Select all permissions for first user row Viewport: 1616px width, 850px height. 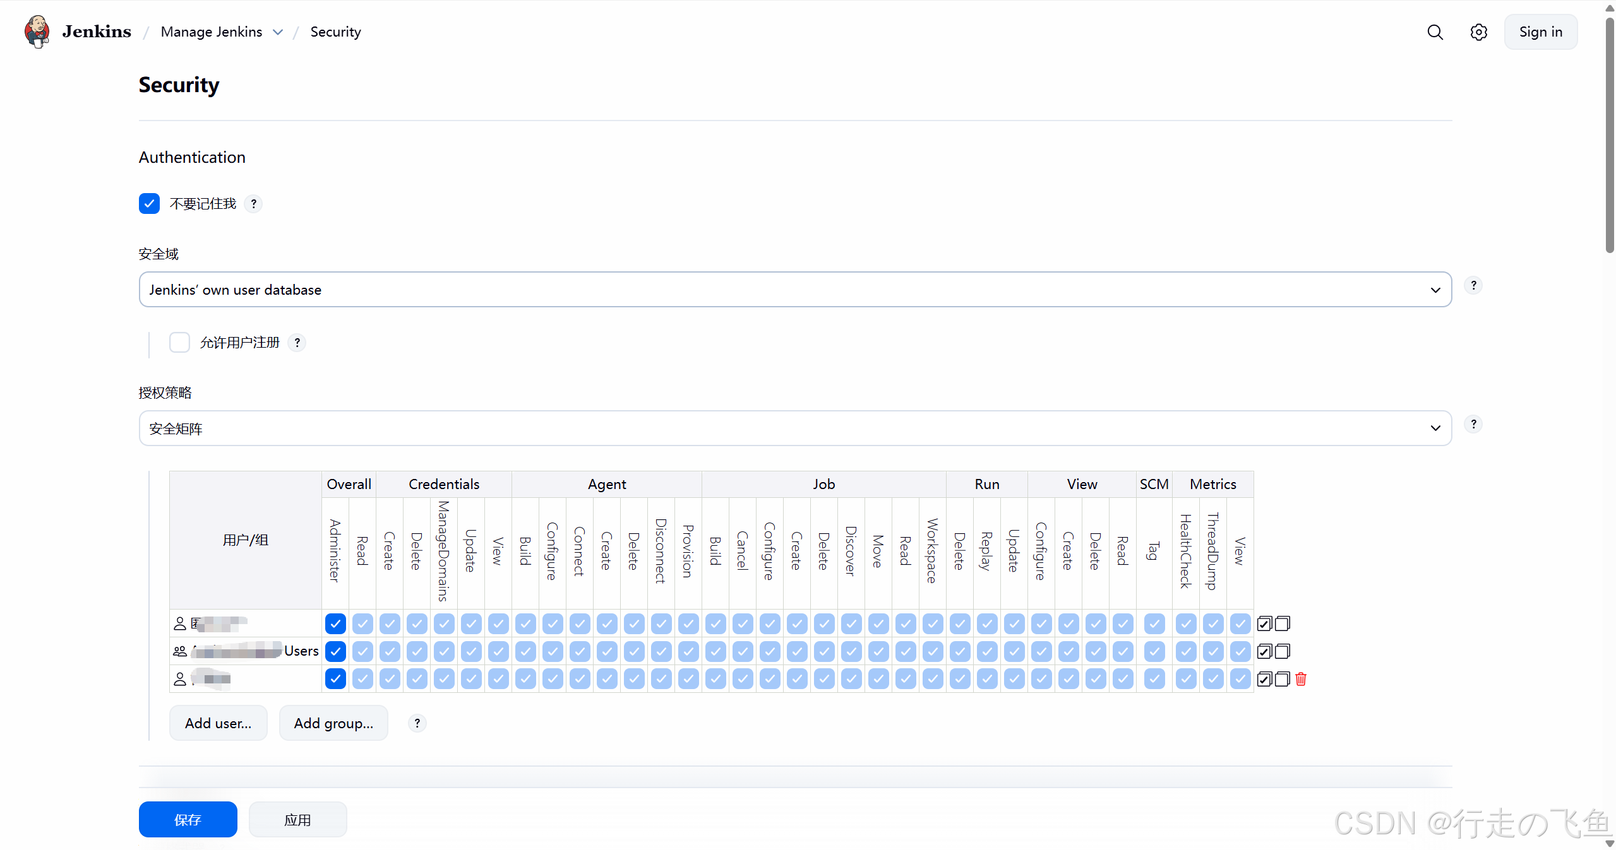pyautogui.click(x=1264, y=623)
